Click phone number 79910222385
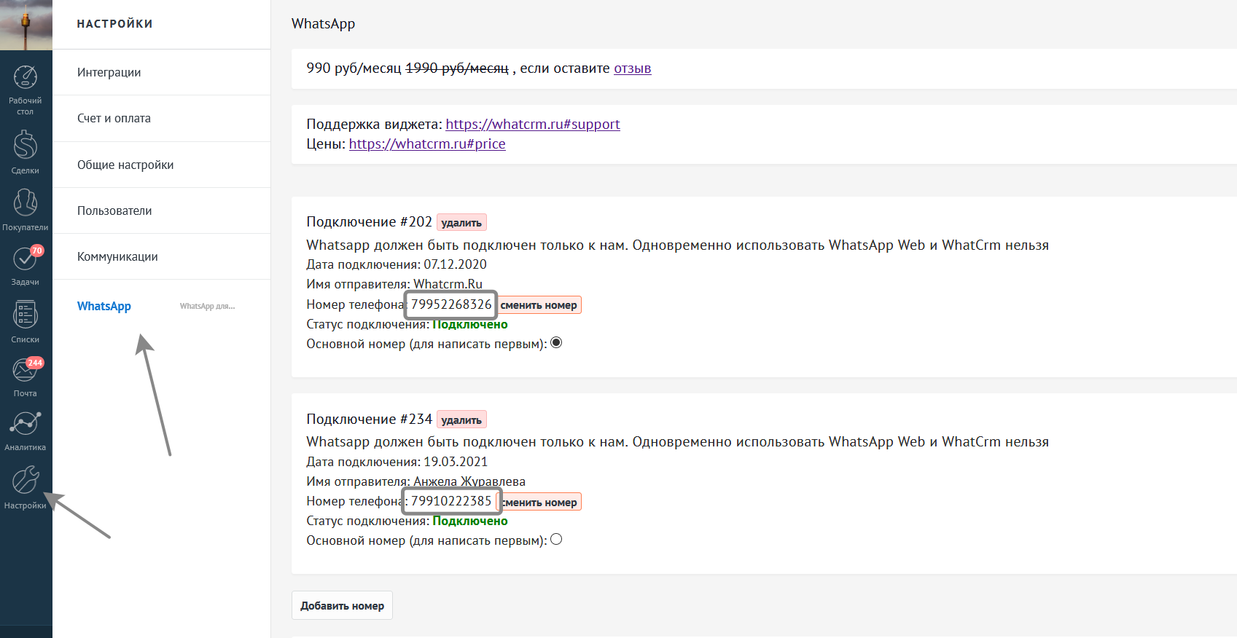Viewport: 1237px width, 638px height. coord(451,501)
